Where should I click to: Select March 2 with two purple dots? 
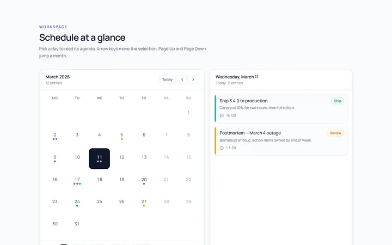click(x=55, y=135)
